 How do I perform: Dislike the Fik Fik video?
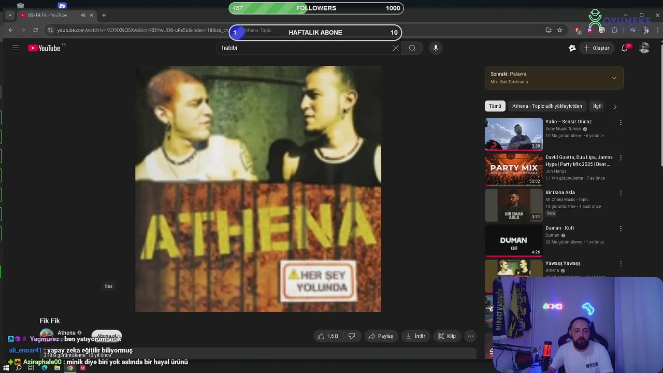[x=352, y=336]
